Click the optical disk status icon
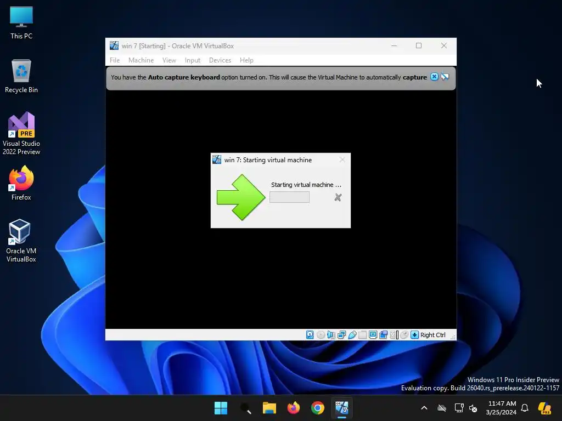 pos(321,335)
